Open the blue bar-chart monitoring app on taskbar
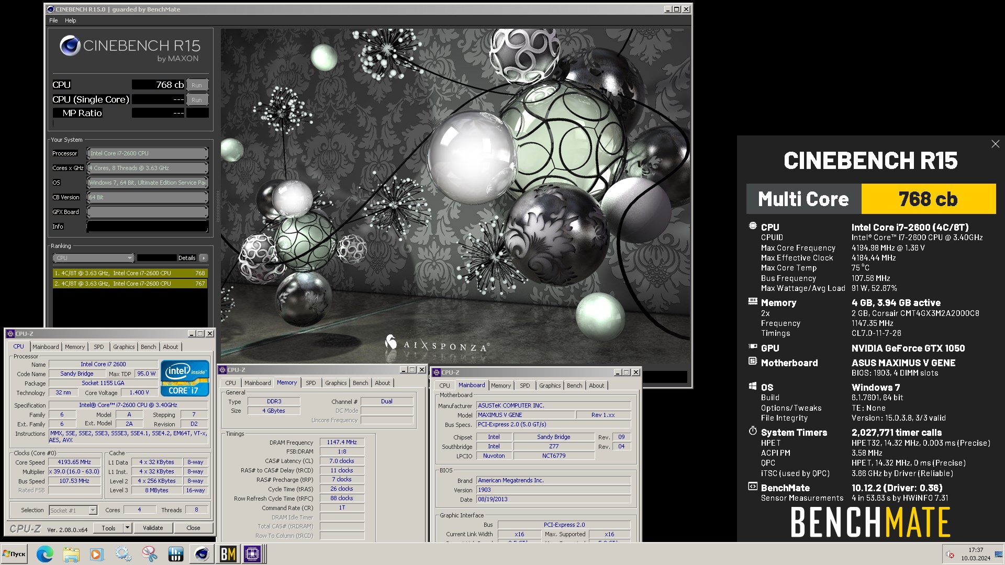Viewport: 1005px width, 565px height. pyautogui.click(x=175, y=554)
